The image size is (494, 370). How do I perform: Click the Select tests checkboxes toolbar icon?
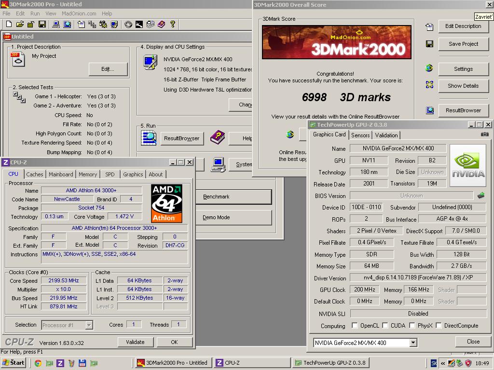[x=92, y=24]
